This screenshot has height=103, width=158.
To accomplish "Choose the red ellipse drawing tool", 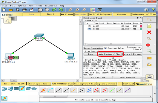I will (148, 45).
